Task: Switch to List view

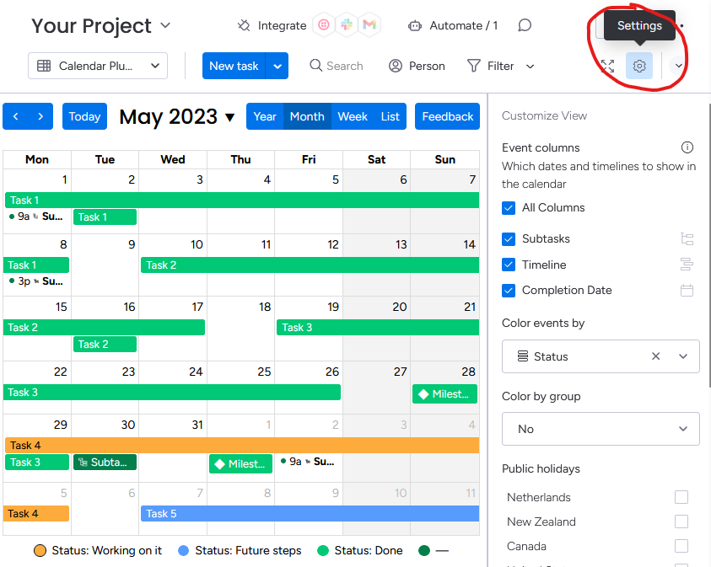Action: point(391,116)
